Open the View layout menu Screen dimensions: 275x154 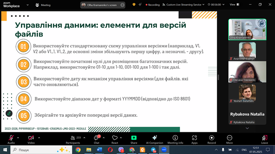point(234,5)
